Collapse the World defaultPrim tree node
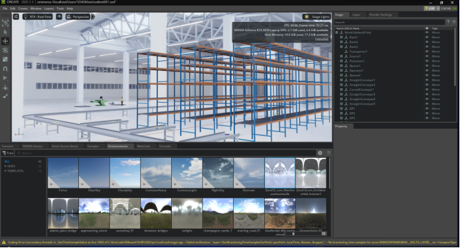This screenshot has height=248, width=460. (337, 32)
